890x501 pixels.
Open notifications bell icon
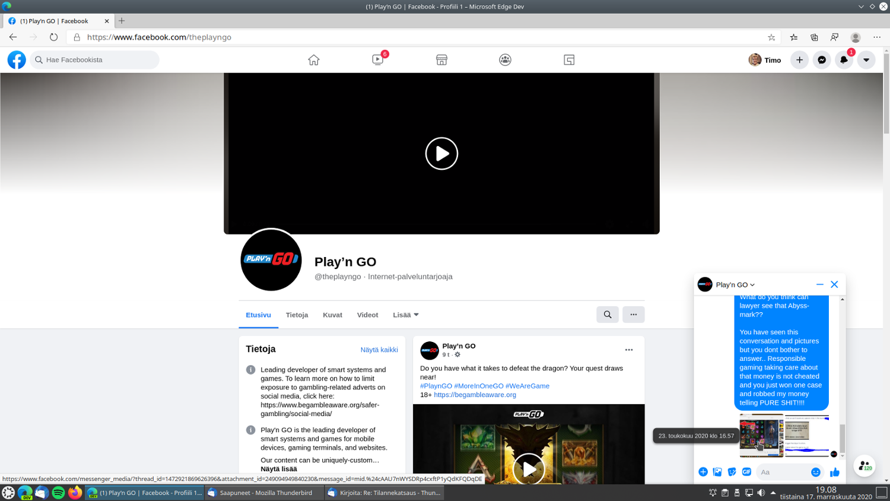click(844, 60)
